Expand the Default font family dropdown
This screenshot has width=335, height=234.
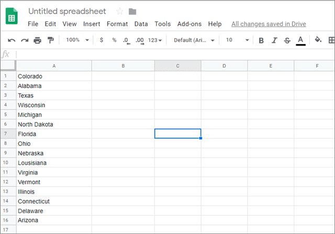point(194,40)
